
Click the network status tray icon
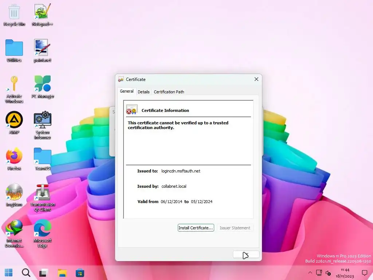tap(319, 273)
